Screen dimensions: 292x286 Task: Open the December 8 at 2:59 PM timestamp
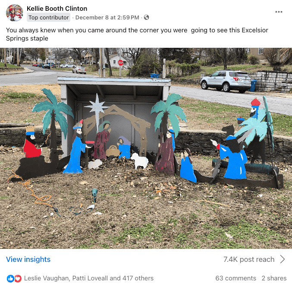pyautogui.click(x=107, y=17)
